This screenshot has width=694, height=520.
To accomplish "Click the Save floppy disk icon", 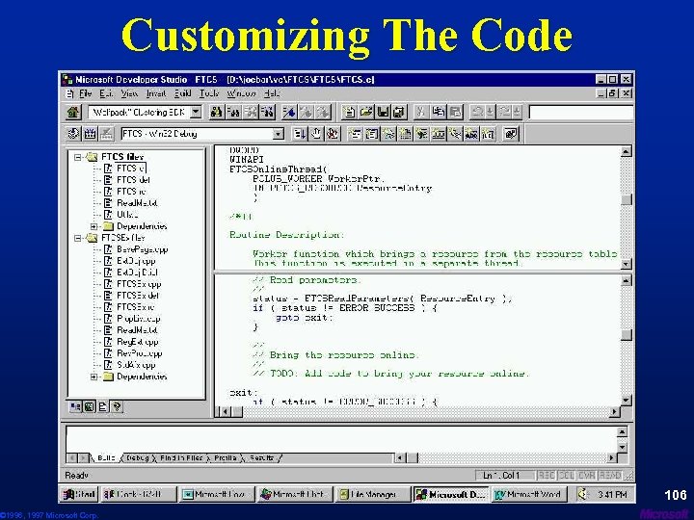I will tap(383, 113).
